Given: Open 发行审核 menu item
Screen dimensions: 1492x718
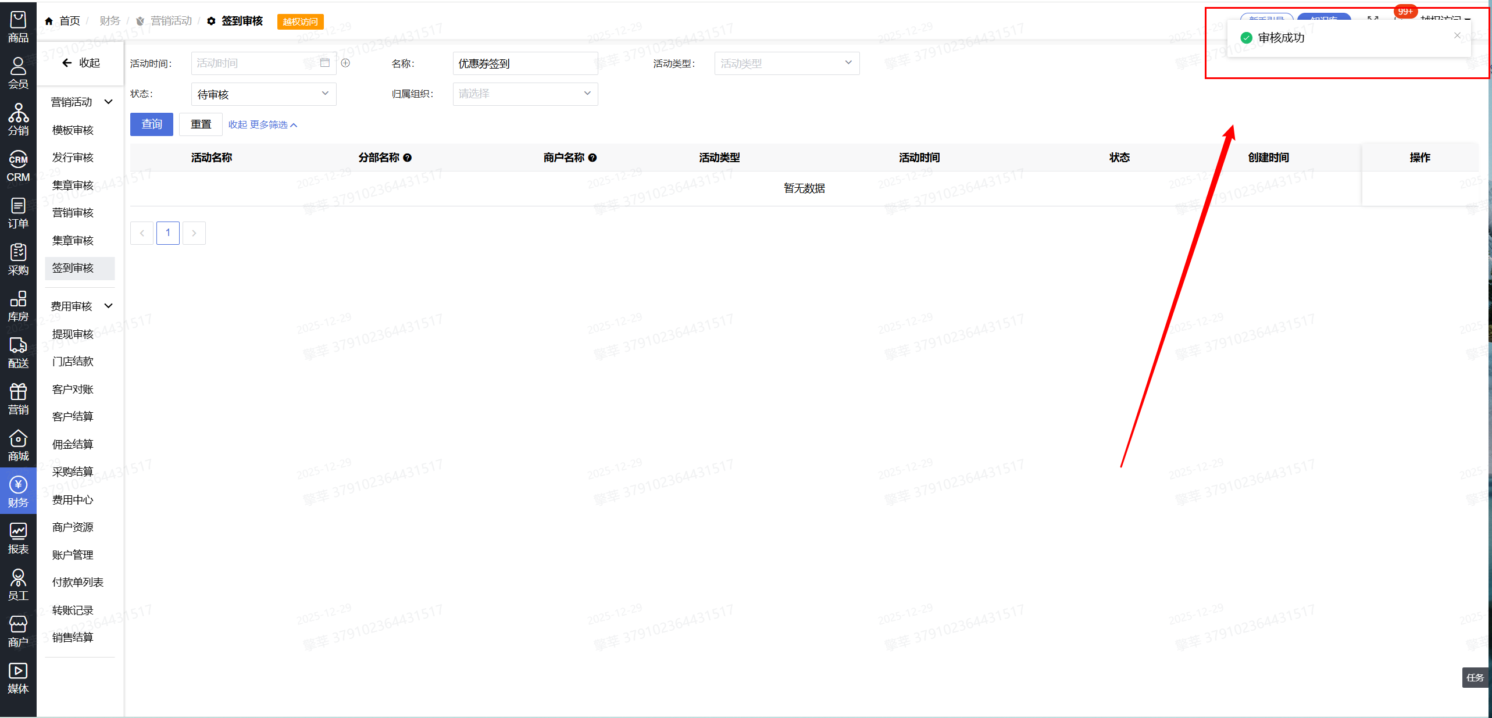Looking at the screenshot, I should click(73, 158).
